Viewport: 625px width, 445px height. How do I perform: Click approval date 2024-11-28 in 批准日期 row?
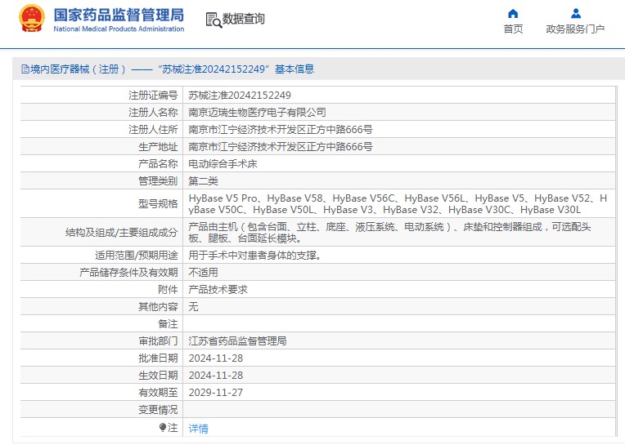pos(216,358)
